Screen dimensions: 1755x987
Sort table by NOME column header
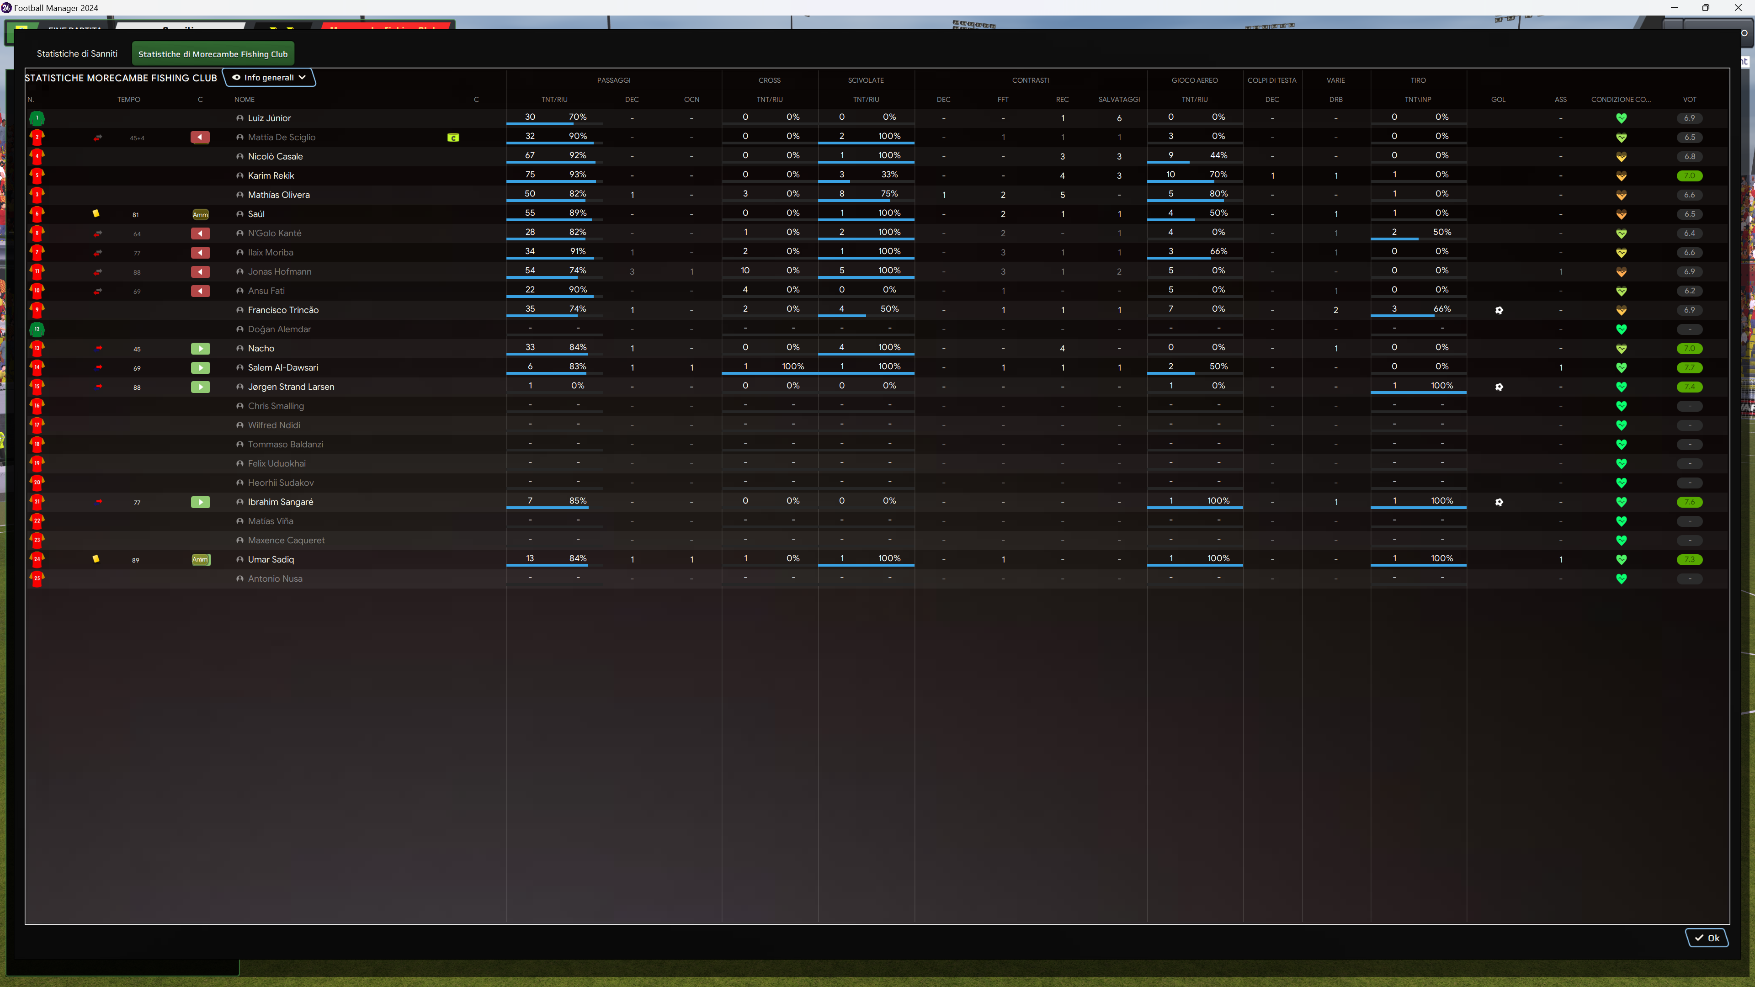[245, 100]
